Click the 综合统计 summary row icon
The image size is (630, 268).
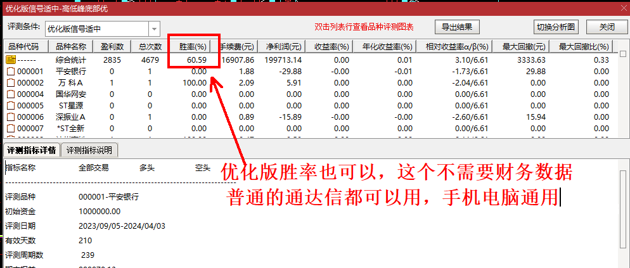11,60
